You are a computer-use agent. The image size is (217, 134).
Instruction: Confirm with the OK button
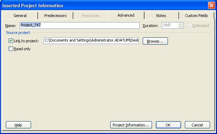168,125
